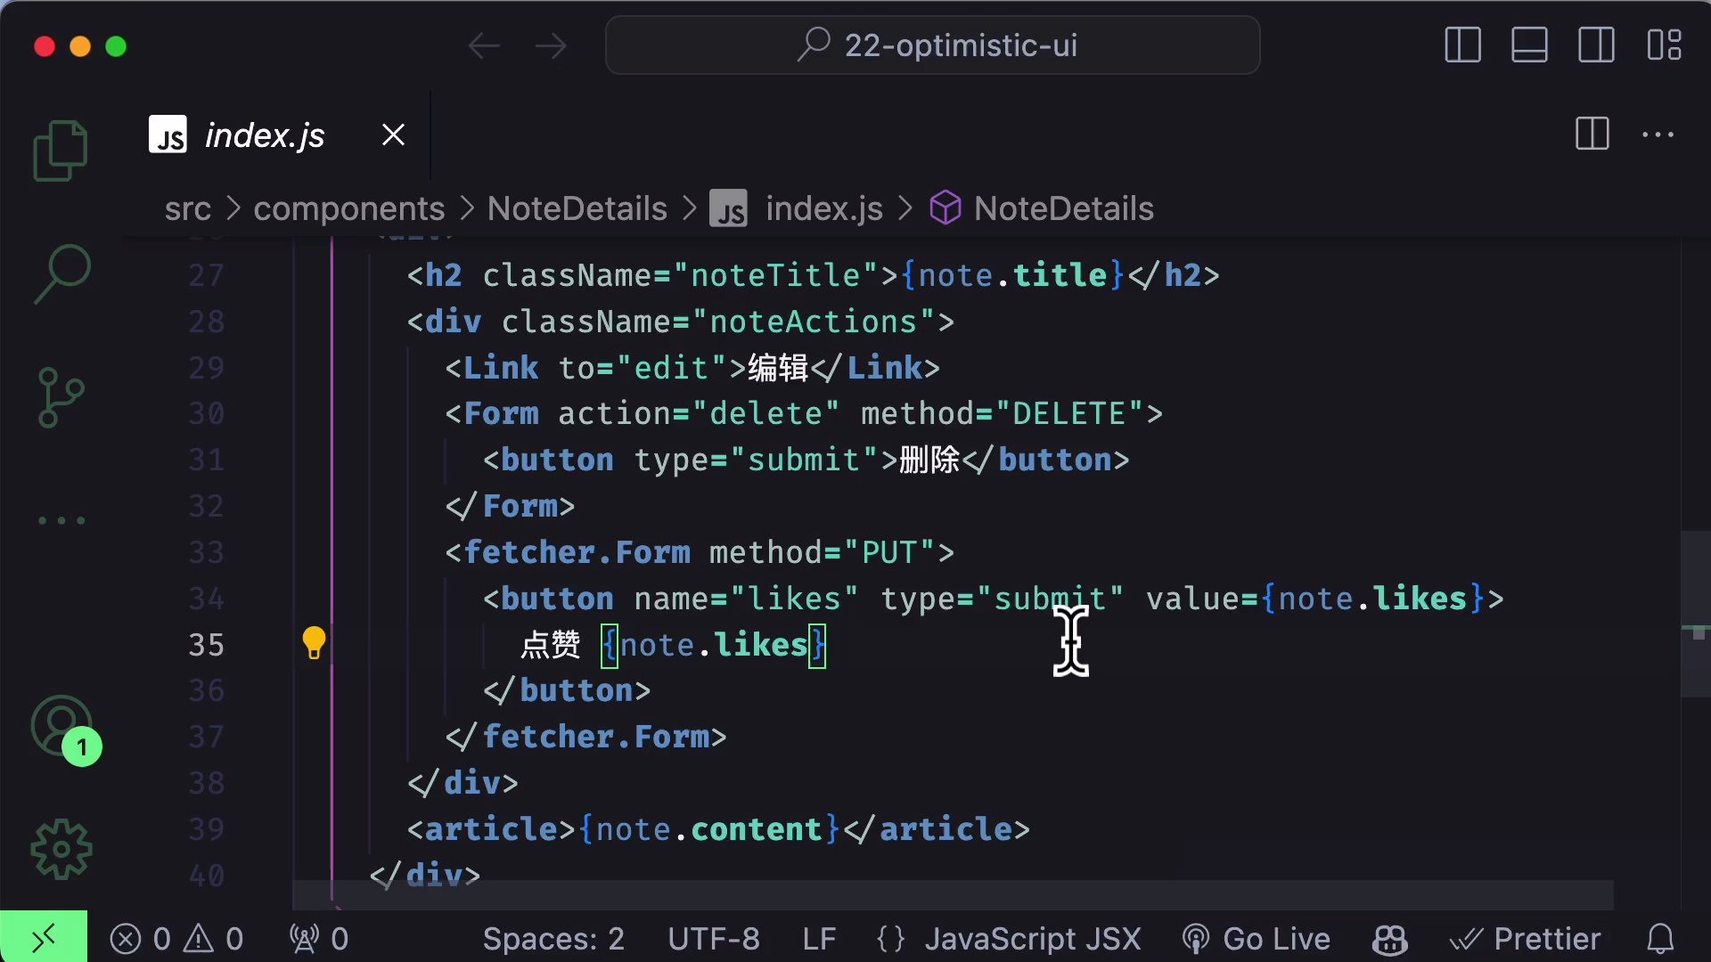Split the editor using the split icon
1711x962 pixels.
pyautogui.click(x=1592, y=135)
